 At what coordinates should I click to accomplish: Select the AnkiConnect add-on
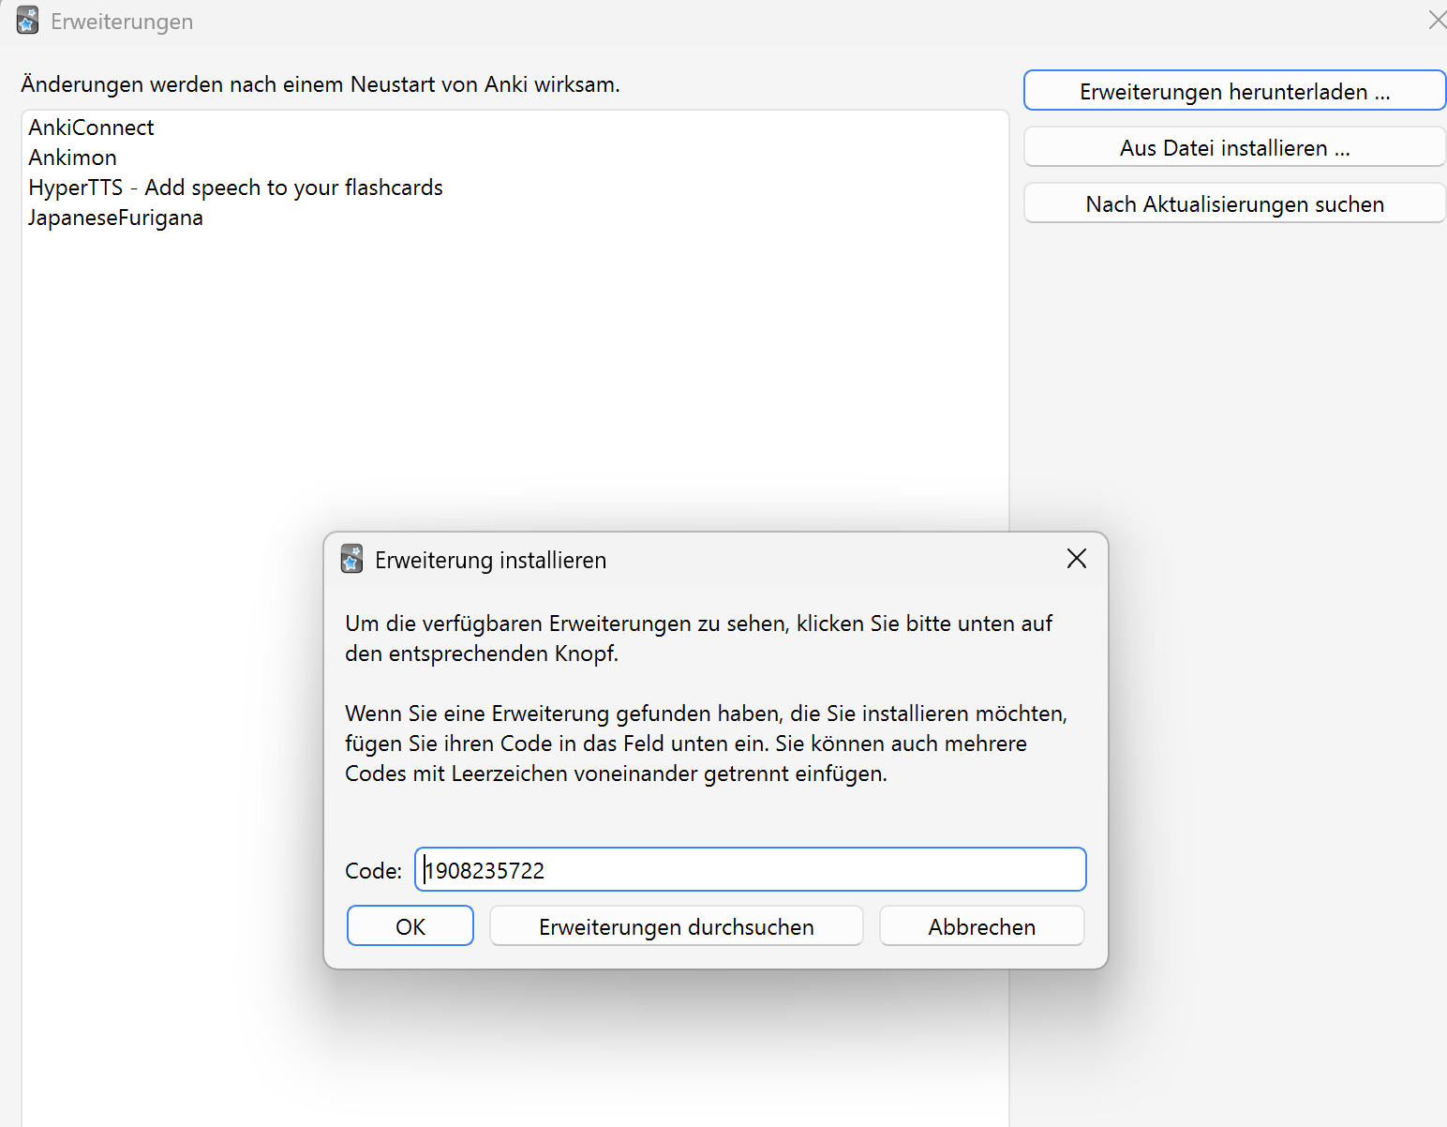[x=91, y=128]
